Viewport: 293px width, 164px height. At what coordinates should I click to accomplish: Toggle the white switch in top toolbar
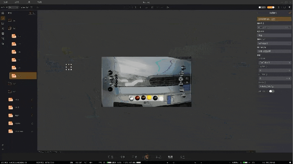262,7
